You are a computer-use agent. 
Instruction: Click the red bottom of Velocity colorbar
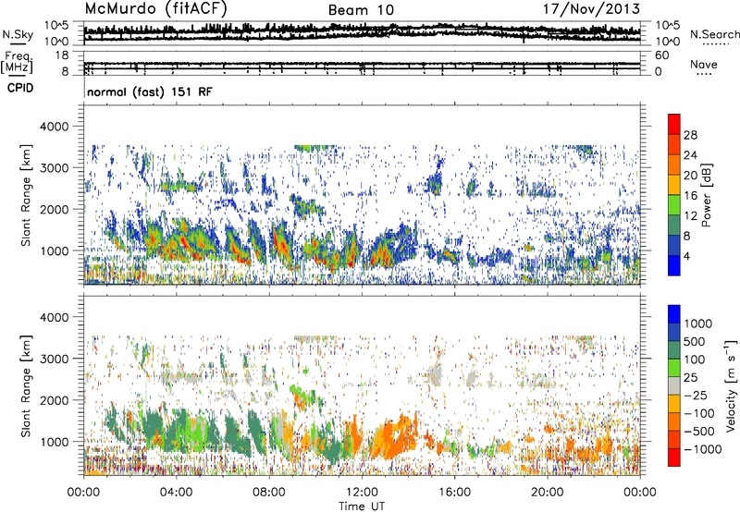pyautogui.click(x=674, y=457)
